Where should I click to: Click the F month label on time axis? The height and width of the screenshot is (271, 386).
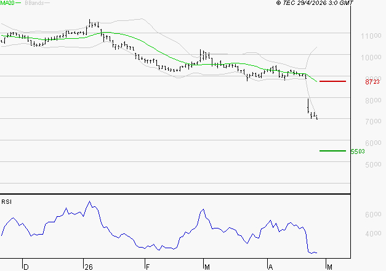(x=148, y=267)
